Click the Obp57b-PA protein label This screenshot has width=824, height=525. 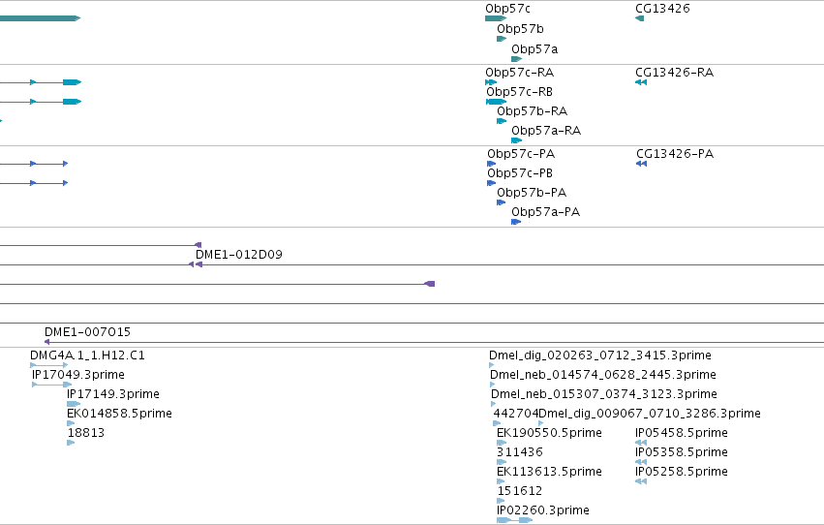coord(532,193)
